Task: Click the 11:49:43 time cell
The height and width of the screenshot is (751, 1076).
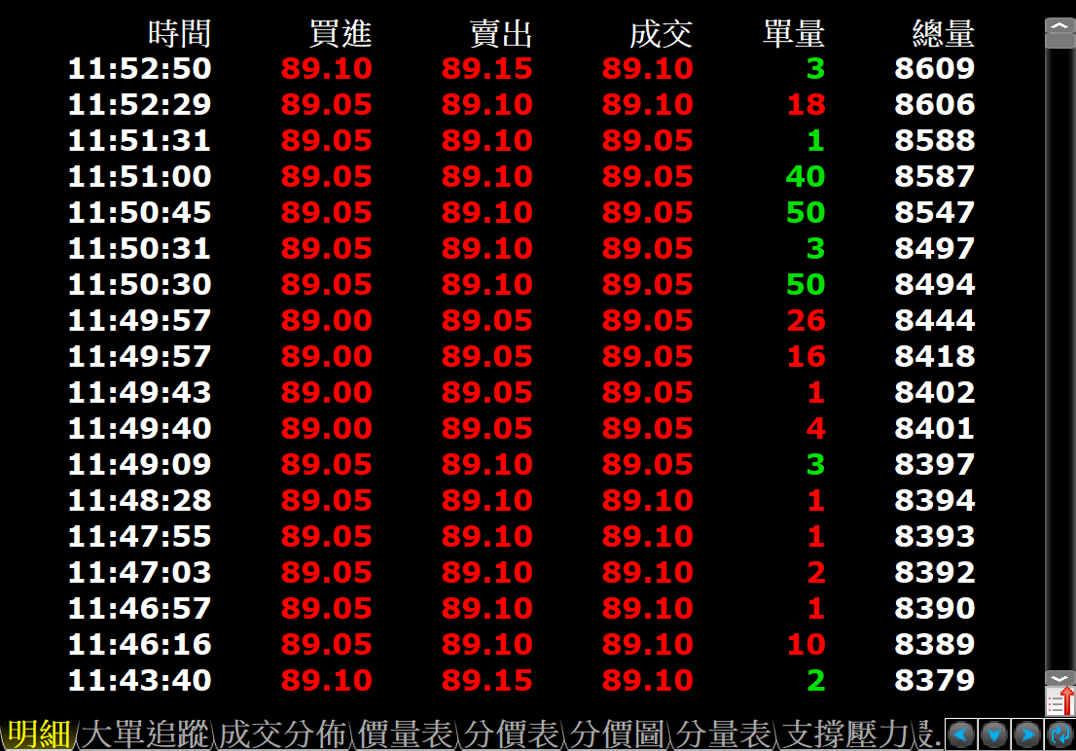Action: tap(139, 393)
